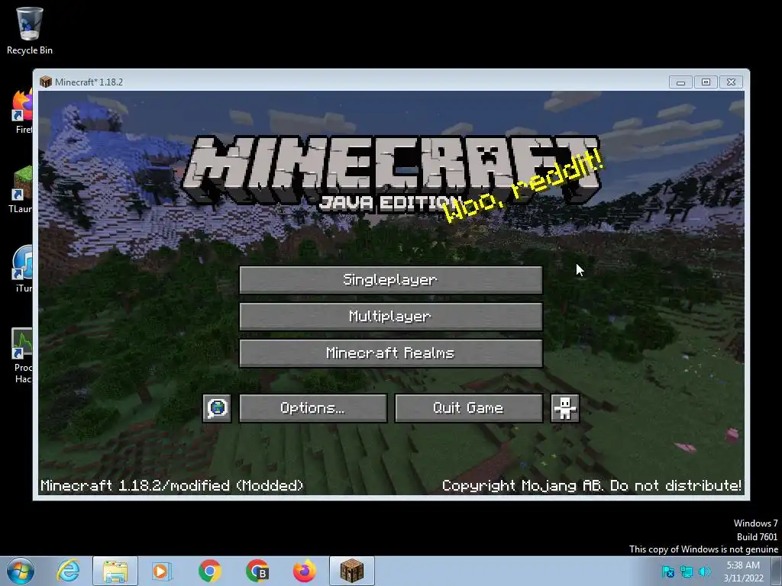
Task: Click the taskbar clock showing 5:38 AM
Action: [743, 572]
